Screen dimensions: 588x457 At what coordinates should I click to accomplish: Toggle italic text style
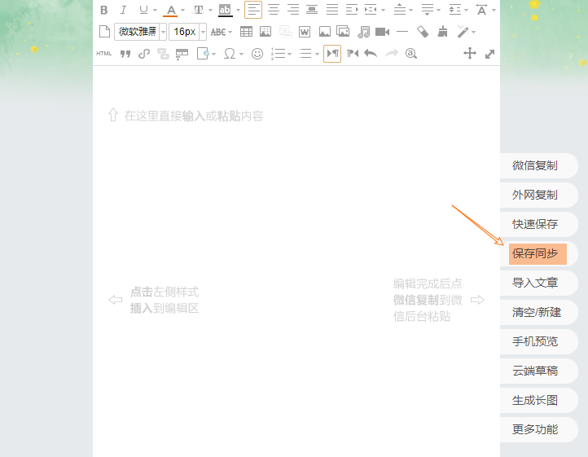(123, 10)
